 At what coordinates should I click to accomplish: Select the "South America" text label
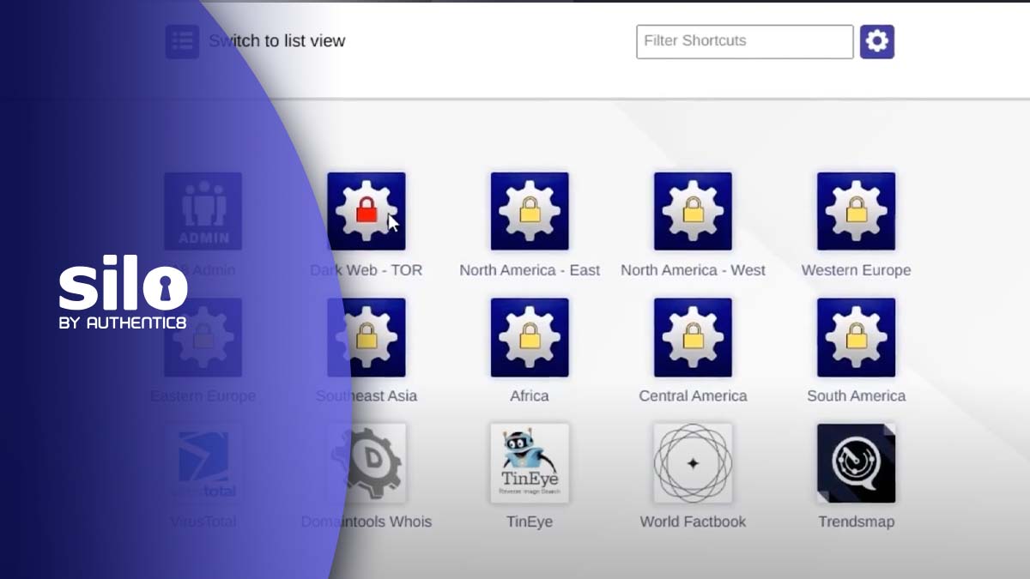point(856,395)
